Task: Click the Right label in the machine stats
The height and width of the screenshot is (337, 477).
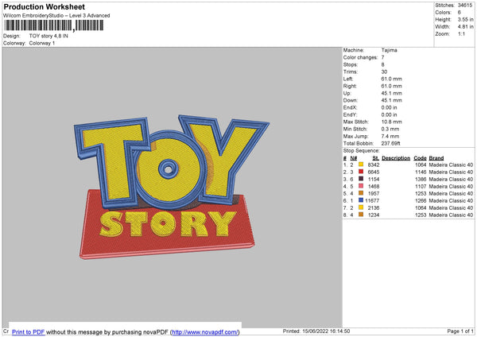Action: [350, 86]
